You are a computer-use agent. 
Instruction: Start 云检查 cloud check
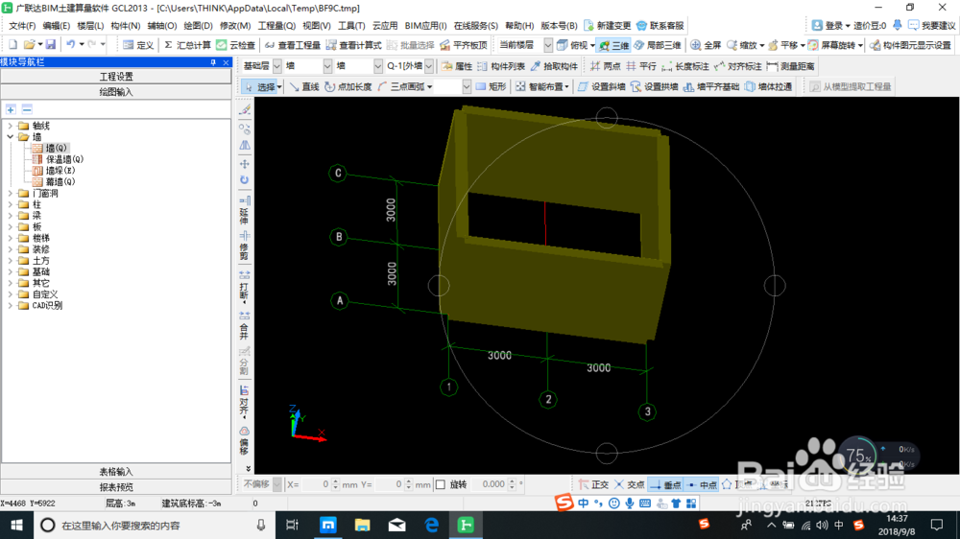236,45
